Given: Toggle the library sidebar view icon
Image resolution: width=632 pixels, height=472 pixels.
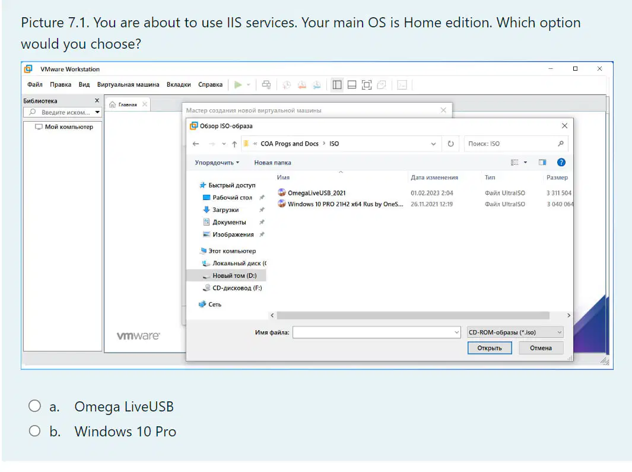Looking at the screenshot, I should (337, 85).
